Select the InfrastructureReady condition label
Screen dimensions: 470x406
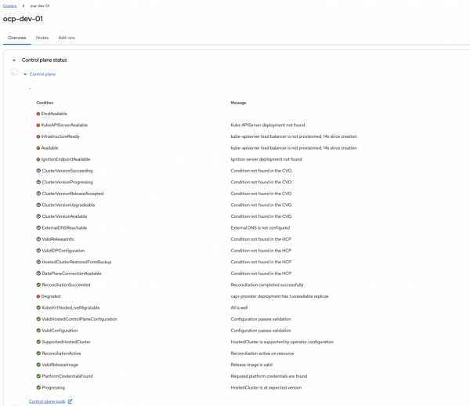60,136
